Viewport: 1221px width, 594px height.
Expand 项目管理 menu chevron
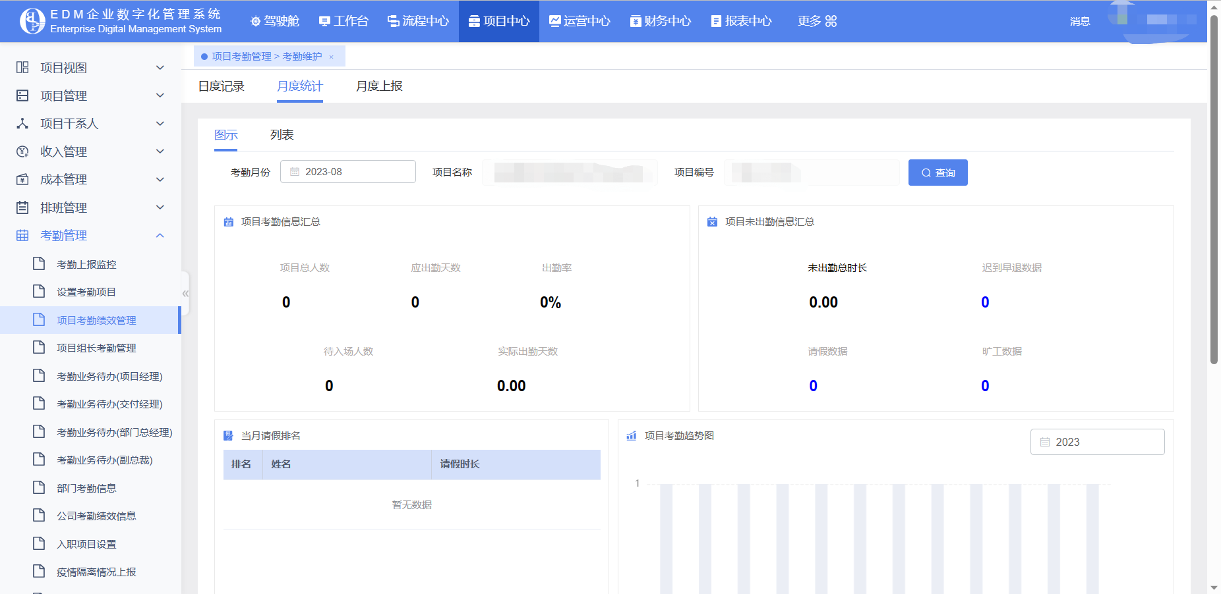point(160,95)
